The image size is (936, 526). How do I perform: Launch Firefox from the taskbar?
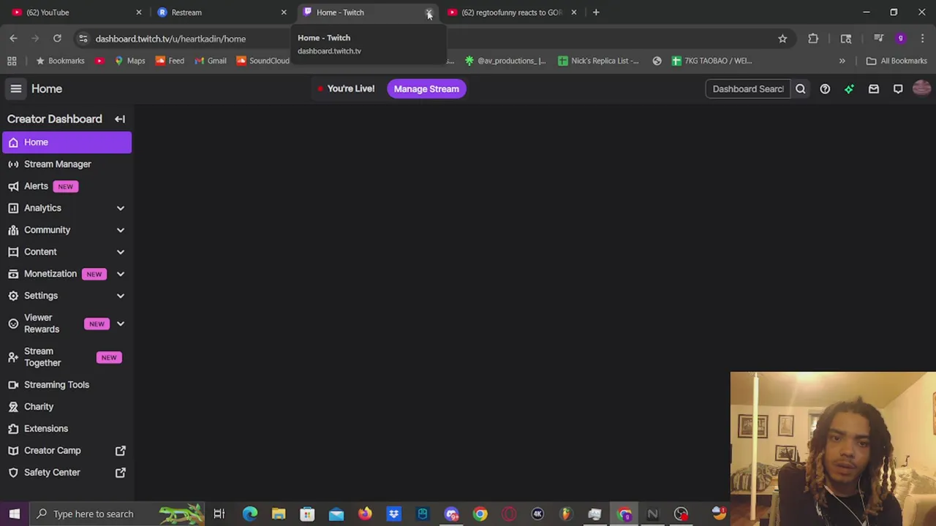[365, 514]
